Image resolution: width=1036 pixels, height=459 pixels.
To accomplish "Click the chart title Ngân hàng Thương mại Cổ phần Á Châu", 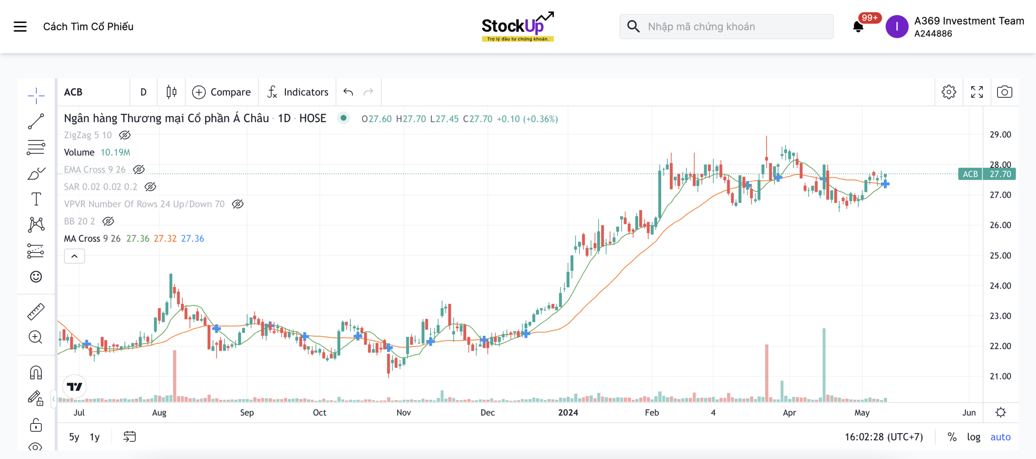I will pos(166,118).
